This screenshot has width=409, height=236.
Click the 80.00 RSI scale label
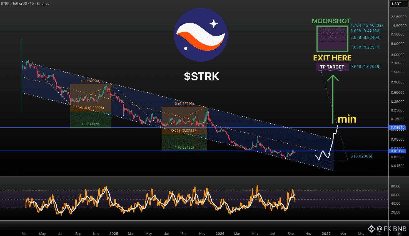coord(396,186)
